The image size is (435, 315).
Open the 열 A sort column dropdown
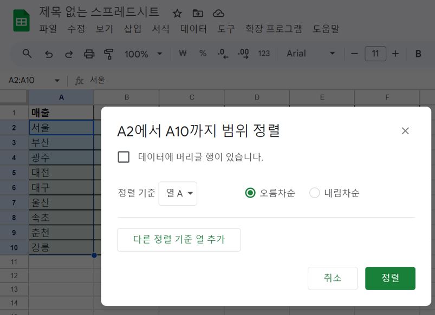click(178, 193)
